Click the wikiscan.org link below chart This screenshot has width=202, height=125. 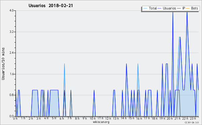click(101, 122)
